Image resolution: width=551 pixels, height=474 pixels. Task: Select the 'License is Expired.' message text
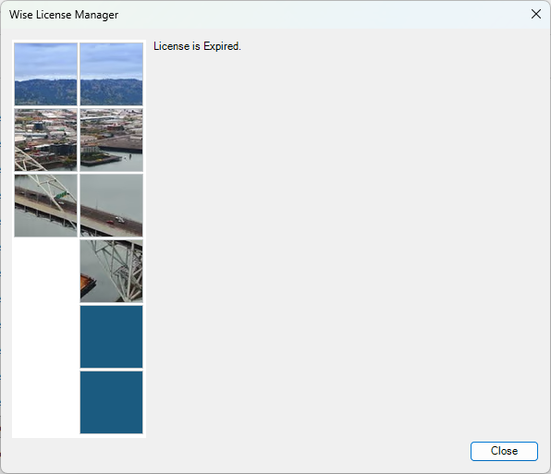[x=197, y=46]
